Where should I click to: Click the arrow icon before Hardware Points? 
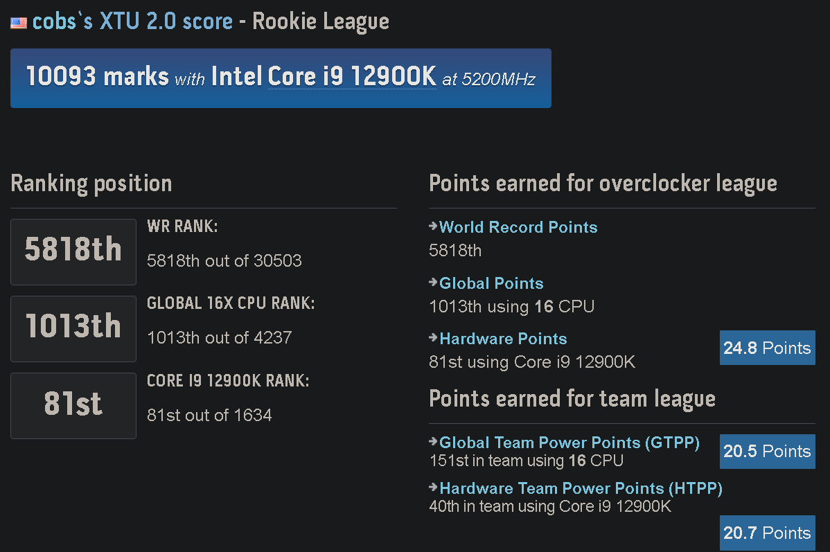pos(433,338)
